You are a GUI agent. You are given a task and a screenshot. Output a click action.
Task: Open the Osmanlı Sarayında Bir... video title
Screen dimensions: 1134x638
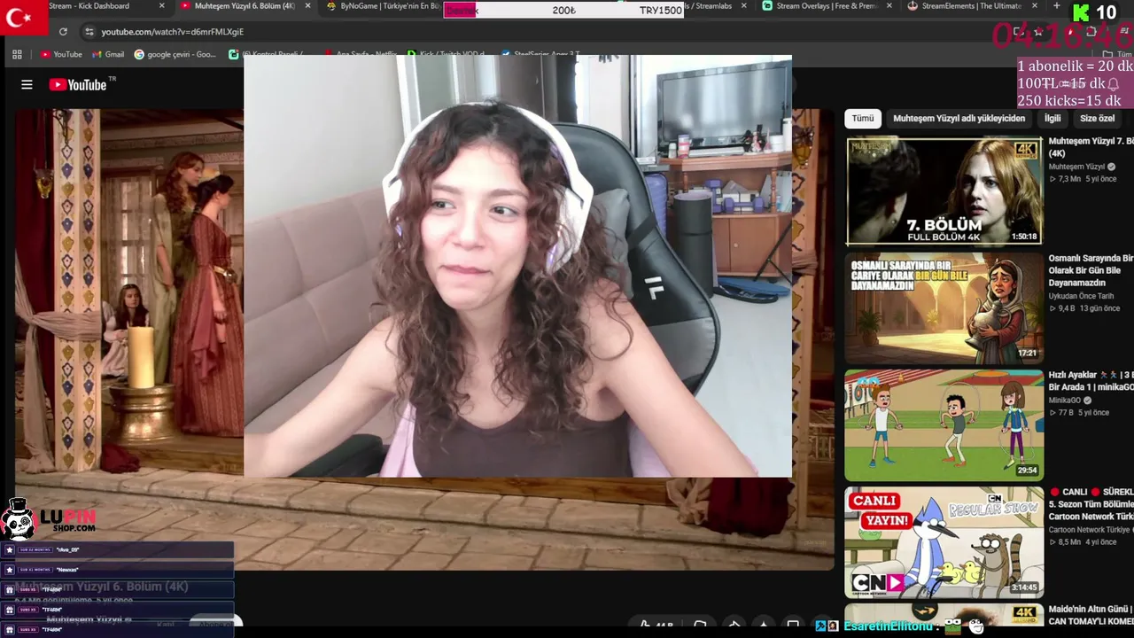coord(1091,270)
